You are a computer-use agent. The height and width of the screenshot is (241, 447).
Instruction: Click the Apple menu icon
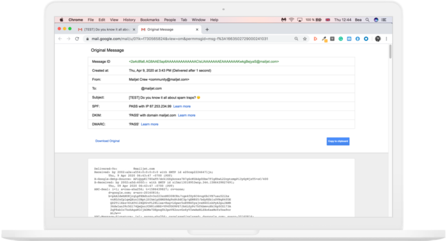[x=61, y=20]
